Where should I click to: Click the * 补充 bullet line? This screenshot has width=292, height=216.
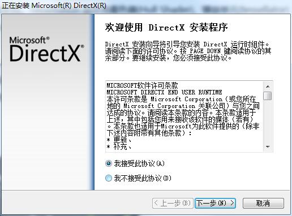click(x=119, y=146)
